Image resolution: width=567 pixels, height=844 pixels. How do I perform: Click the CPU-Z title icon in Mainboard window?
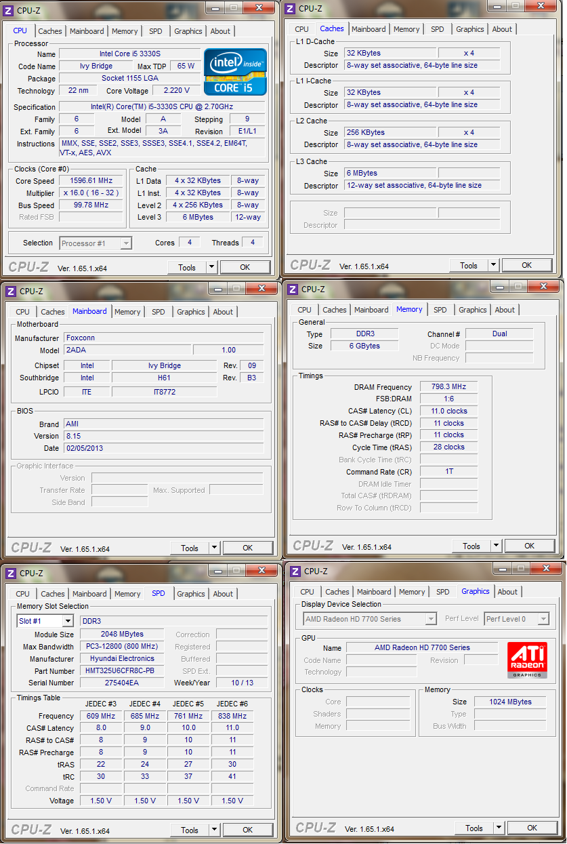click(12, 291)
